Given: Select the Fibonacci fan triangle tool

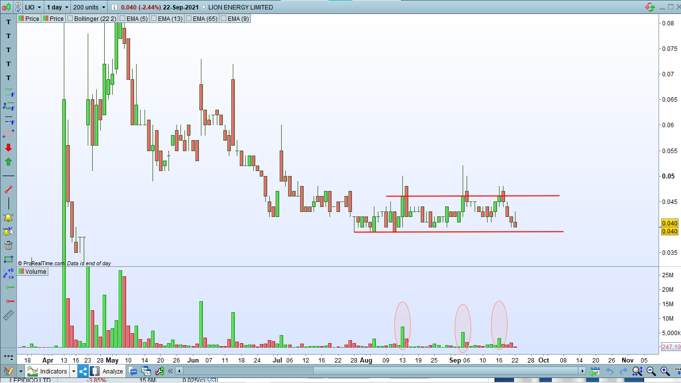Looking at the screenshot, I should 8,106.
